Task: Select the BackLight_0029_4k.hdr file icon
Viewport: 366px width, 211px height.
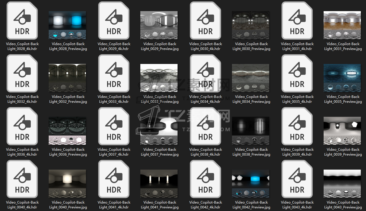Action: (x=114, y=21)
